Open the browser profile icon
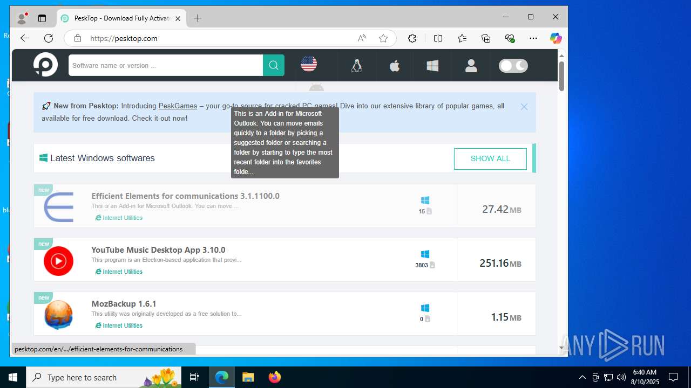 tap(22, 18)
